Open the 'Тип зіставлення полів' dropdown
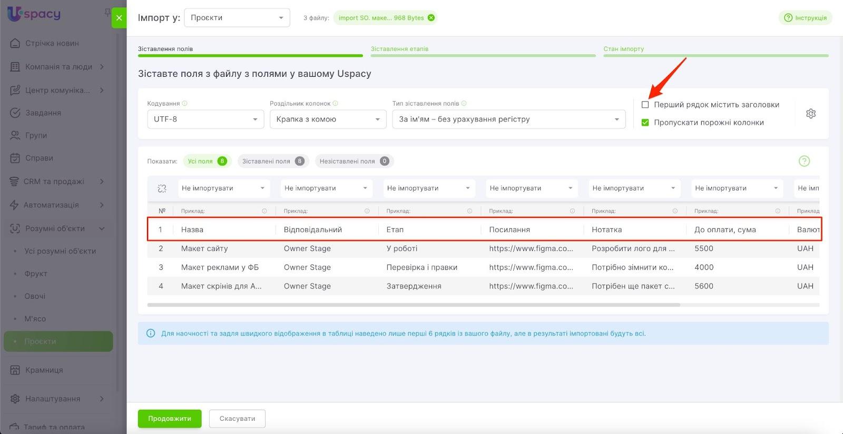Screen dimensions: 843x434 coord(508,119)
